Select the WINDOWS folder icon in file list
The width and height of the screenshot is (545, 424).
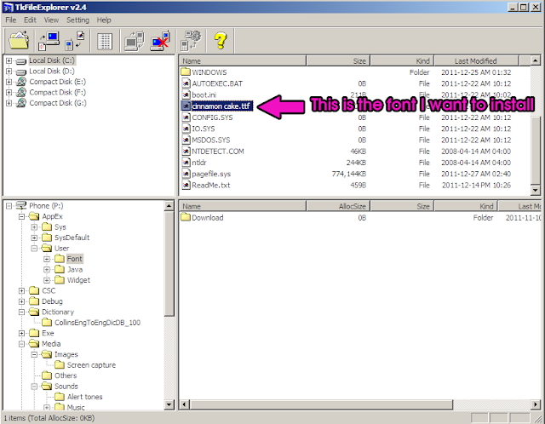[186, 72]
